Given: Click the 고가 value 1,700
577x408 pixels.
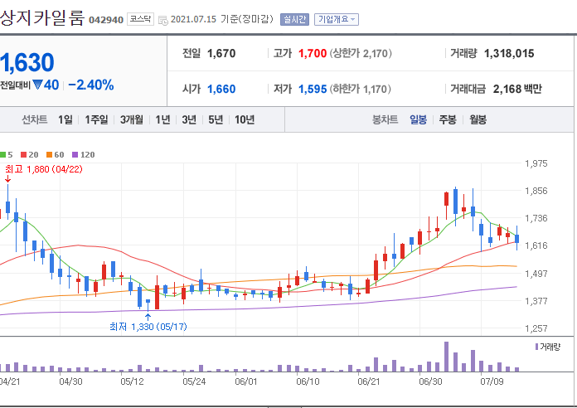Looking at the screenshot, I should pyautogui.click(x=313, y=54).
